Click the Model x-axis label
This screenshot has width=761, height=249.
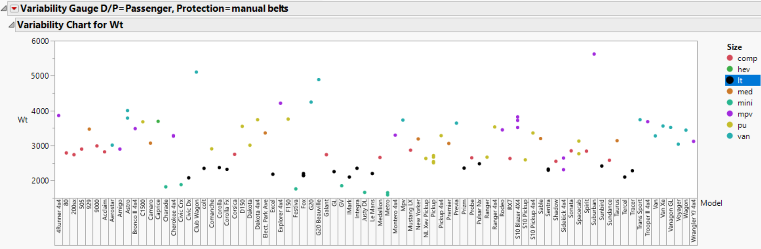click(x=711, y=203)
